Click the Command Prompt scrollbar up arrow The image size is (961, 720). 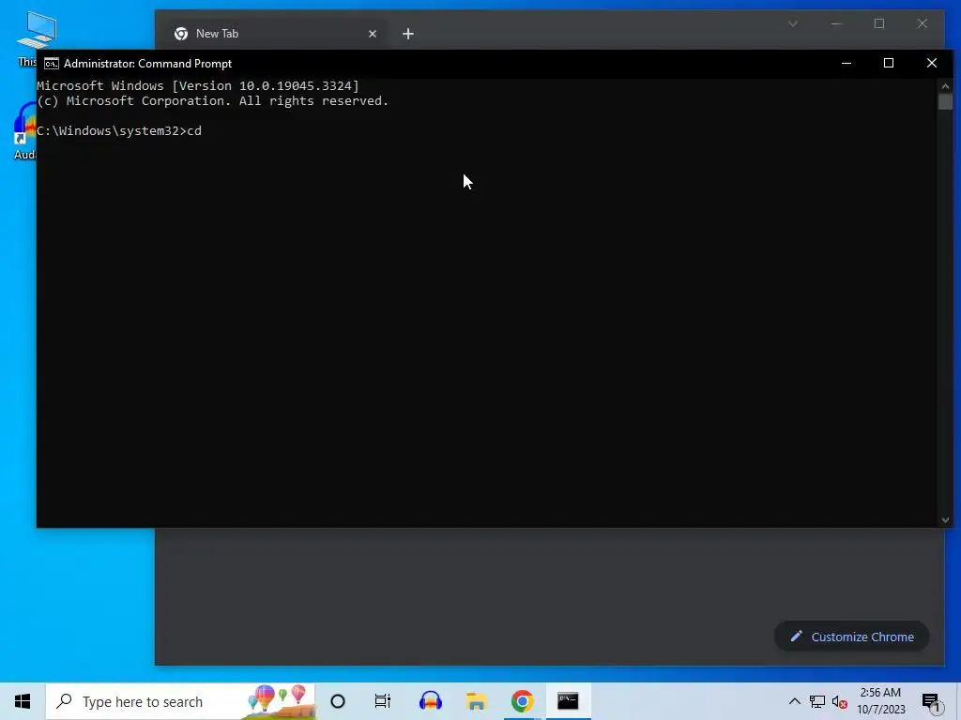click(x=945, y=86)
